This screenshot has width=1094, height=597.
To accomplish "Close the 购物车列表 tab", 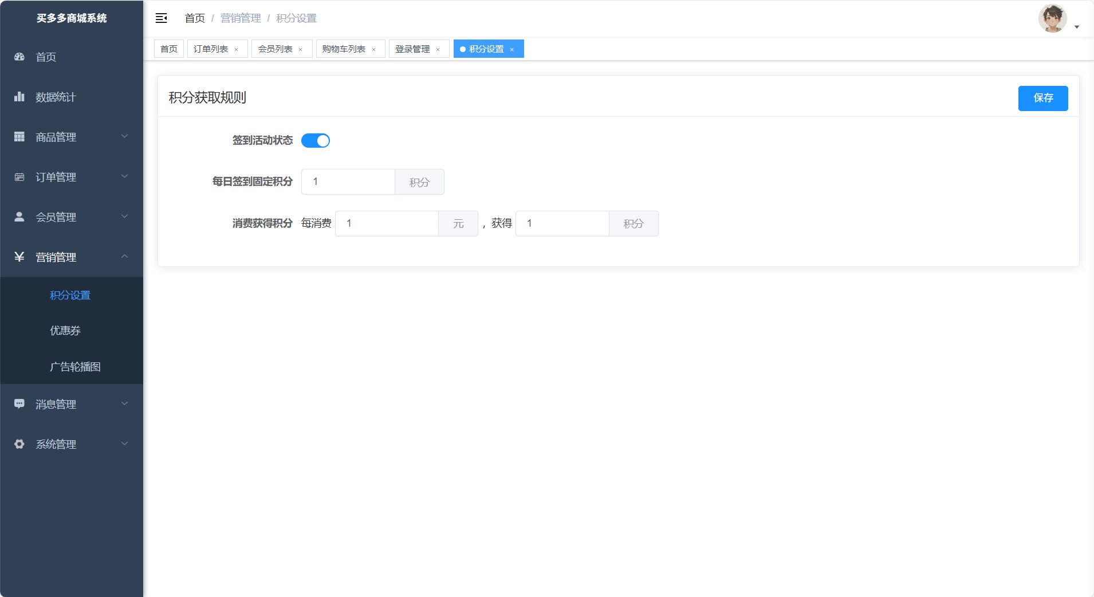I will coord(374,50).
